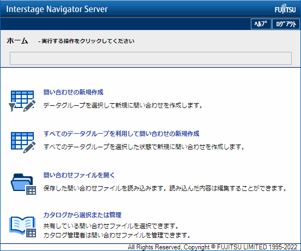Image resolution: width=301 pixels, height=251 pixels.
Task: Open the 問い合わせファイルを開く link
Action: click(79, 175)
